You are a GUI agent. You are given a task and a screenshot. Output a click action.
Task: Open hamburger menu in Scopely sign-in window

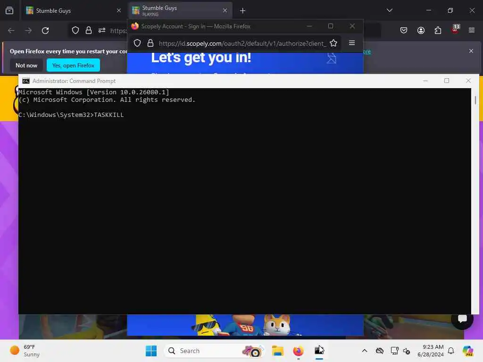tap(352, 43)
